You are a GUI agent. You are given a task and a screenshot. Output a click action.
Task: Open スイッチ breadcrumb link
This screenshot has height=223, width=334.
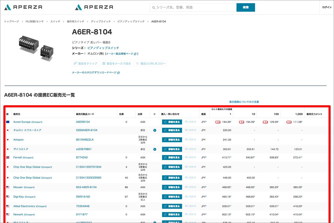pyautogui.click(x=55, y=21)
